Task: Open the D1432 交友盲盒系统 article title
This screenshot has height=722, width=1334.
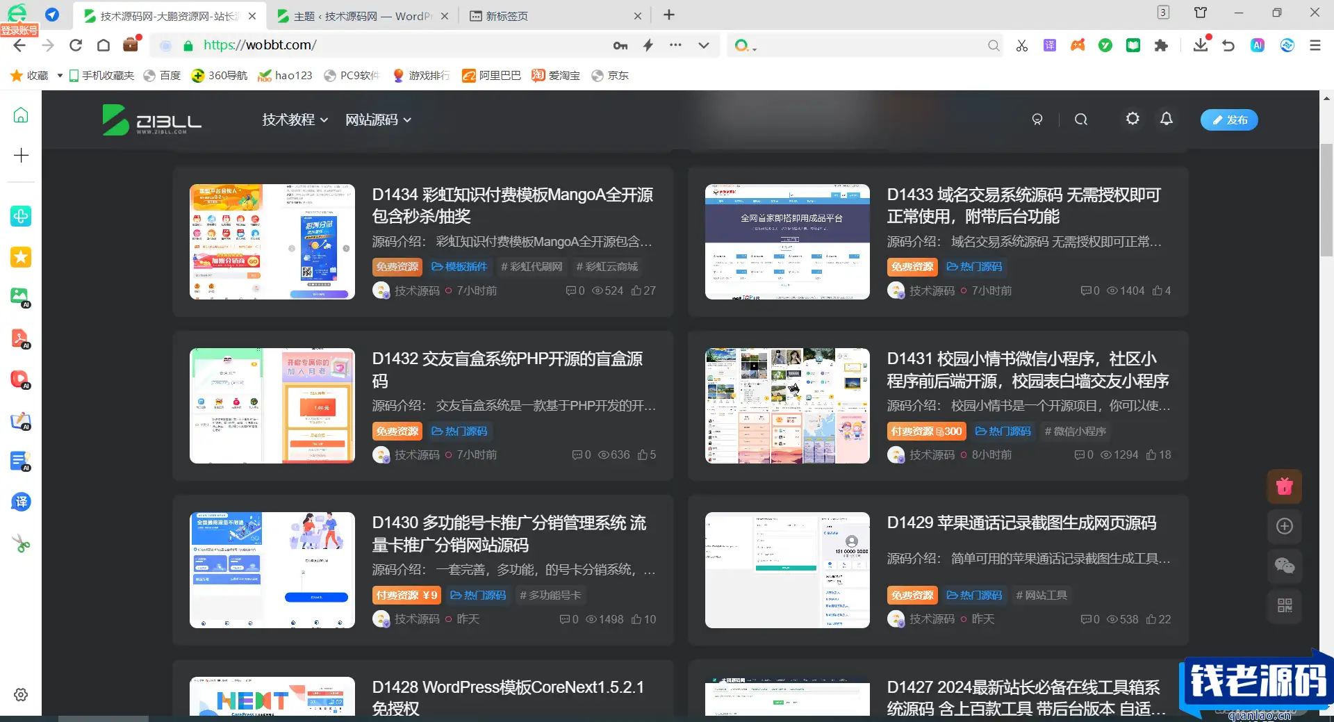Action: [508, 370]
